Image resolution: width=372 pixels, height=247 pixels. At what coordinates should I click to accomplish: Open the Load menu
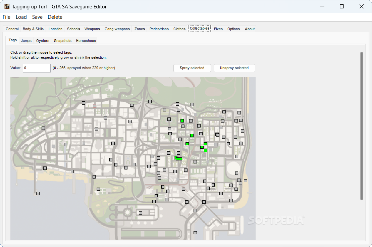[x=21, y=17]
